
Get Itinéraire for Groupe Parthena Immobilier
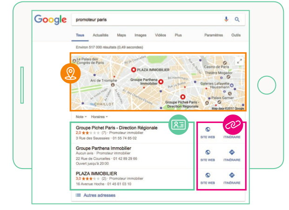(232, 155)
